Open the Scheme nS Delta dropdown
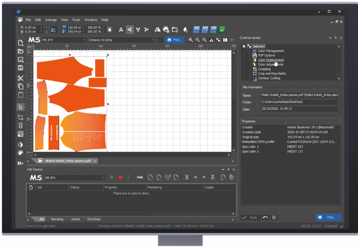This screenshot has height=247, width=358. 153,40
